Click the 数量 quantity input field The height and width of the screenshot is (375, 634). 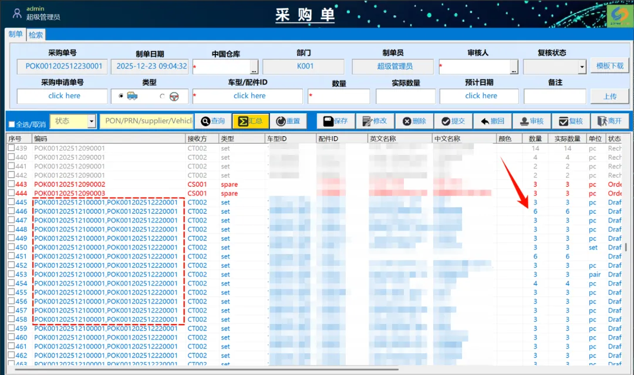[339, 96]
